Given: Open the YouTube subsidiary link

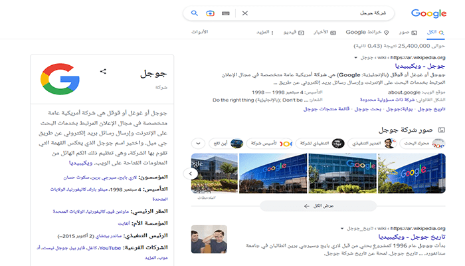Looking at the screenshot, I should 110,248.
